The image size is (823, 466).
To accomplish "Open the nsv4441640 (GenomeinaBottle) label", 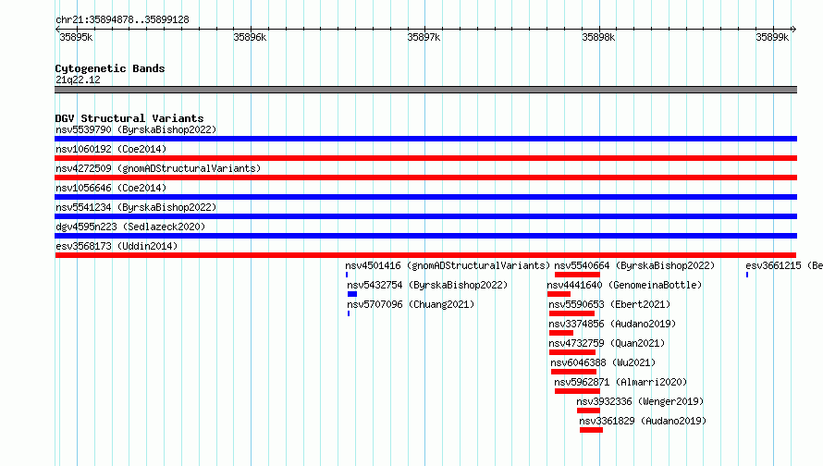I will (x=624, y=285).
